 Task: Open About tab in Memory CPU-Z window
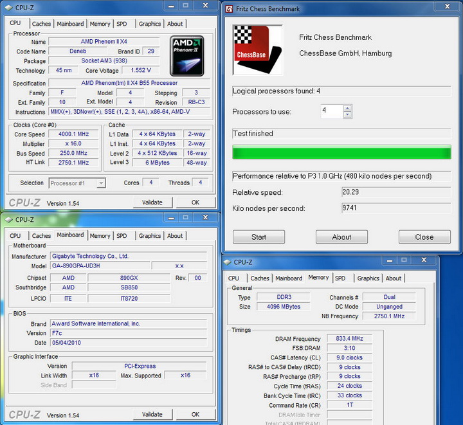[x=394, y=278]
